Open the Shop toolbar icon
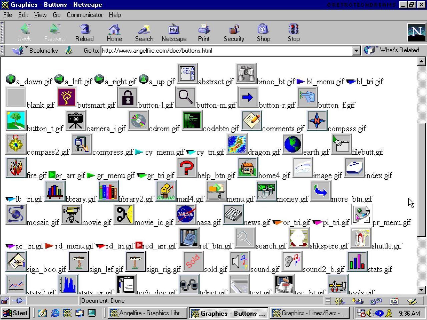This screenshot has height=320, width=427. tap(263, 30)
